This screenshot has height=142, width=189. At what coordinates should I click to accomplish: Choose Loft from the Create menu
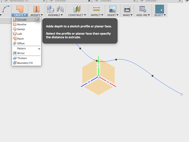point(26,34)
